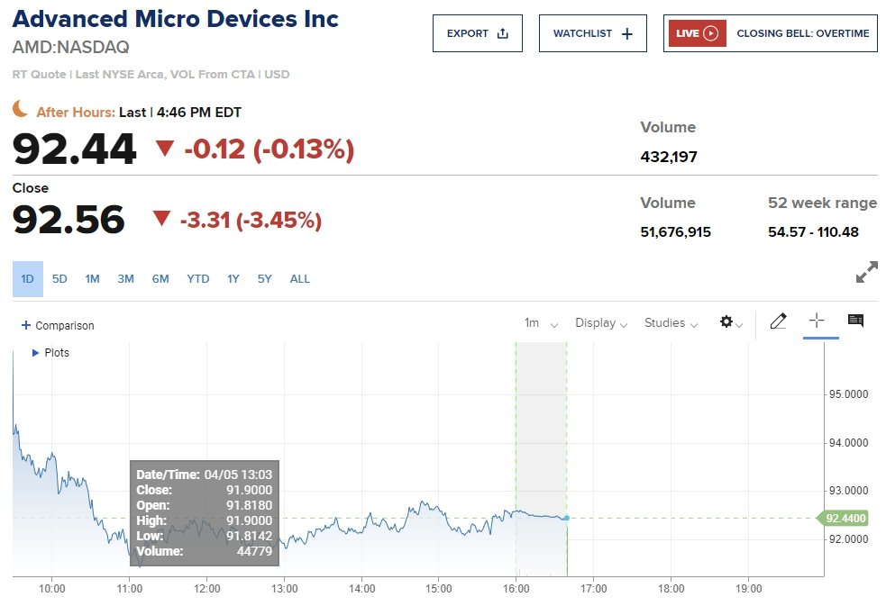This screenshot has width=886, height=606.
Task: Select the pencil drawing tool
Action: tap(779, 321)
